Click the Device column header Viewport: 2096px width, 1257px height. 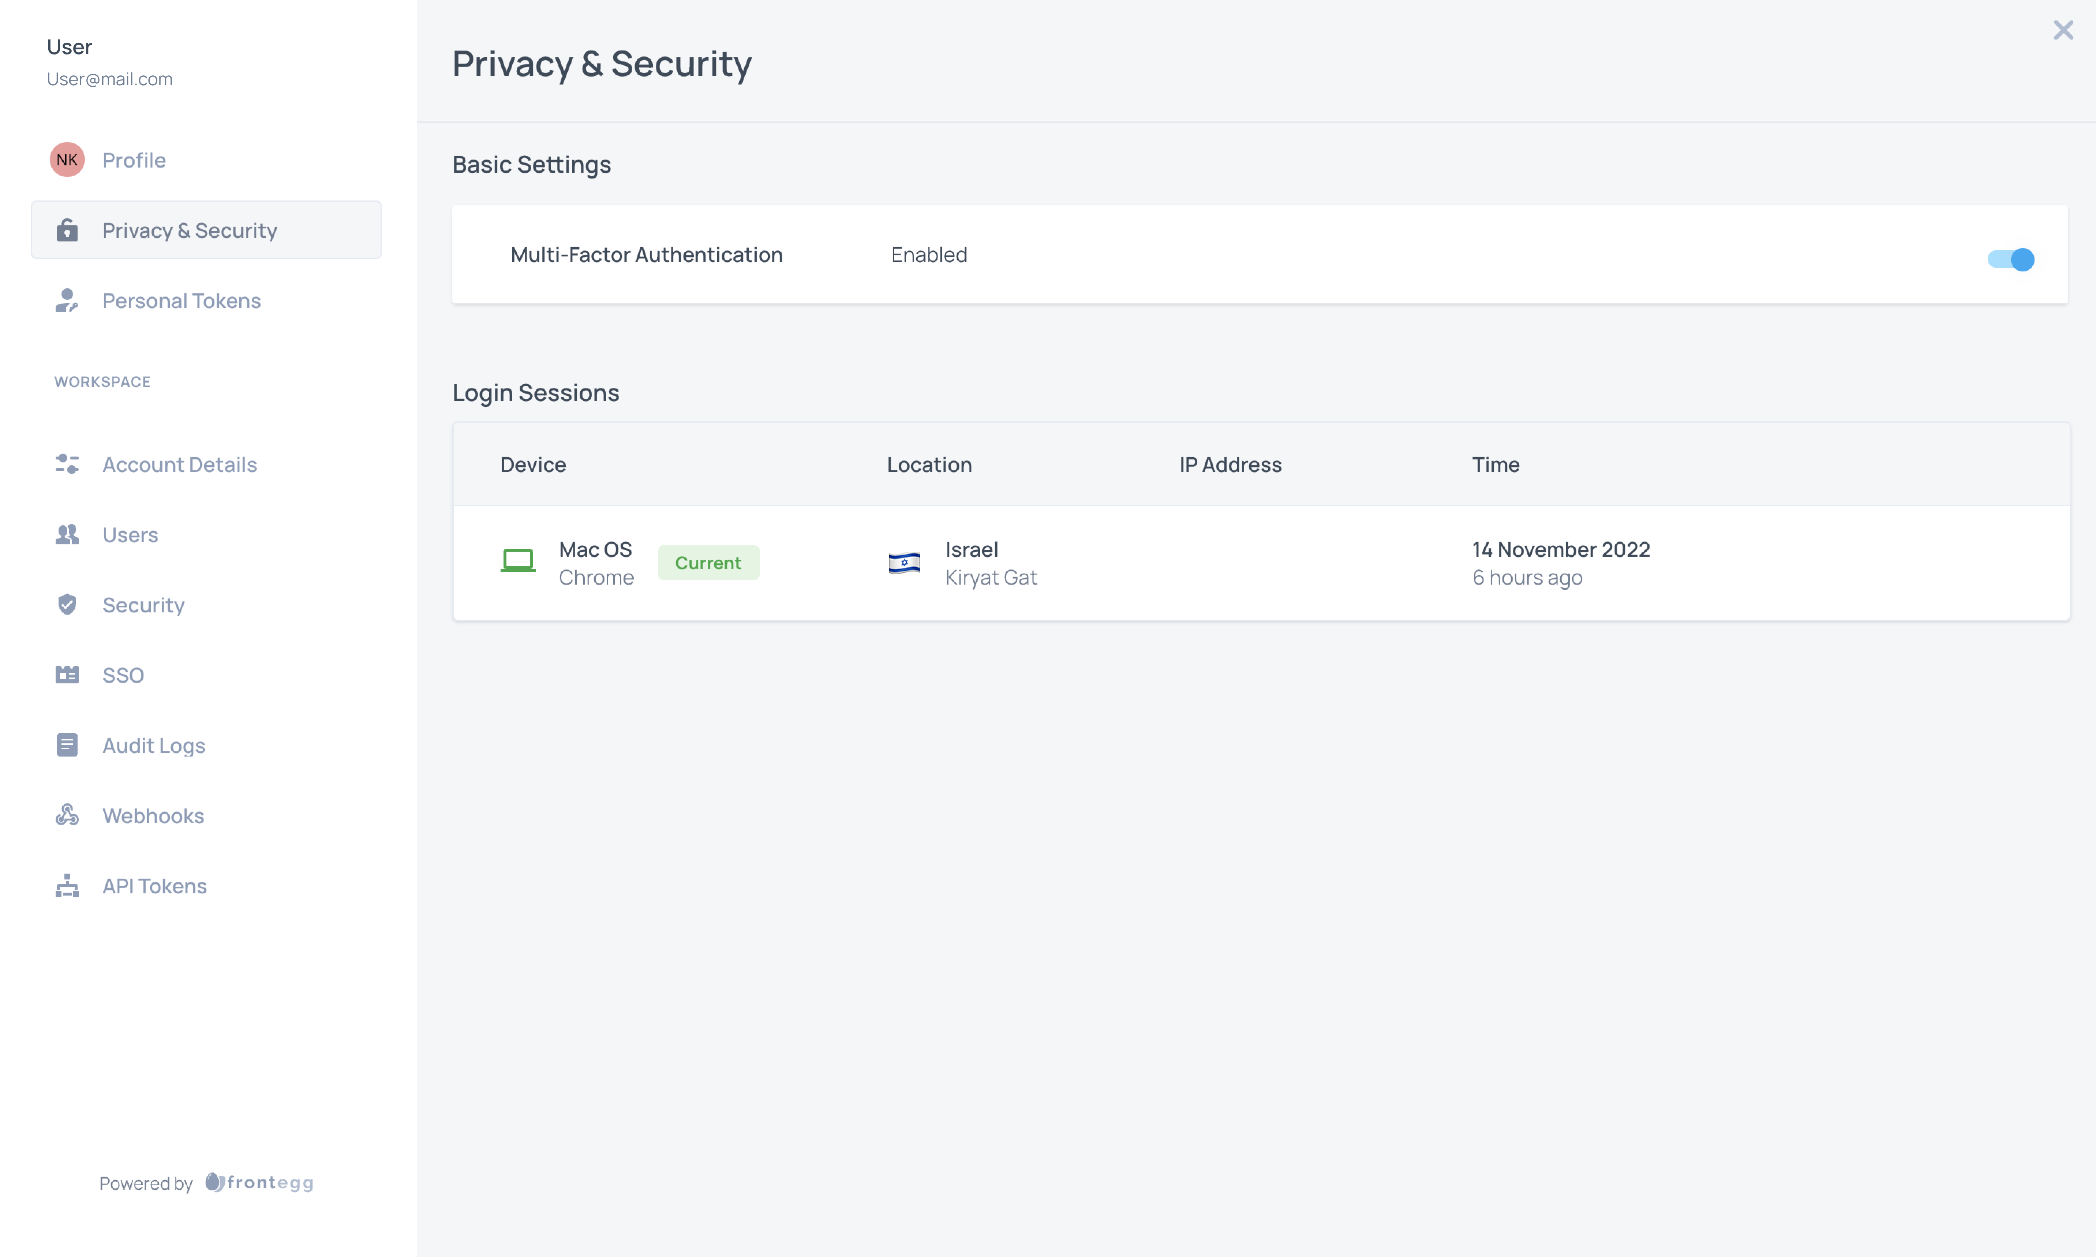[533, 464]
